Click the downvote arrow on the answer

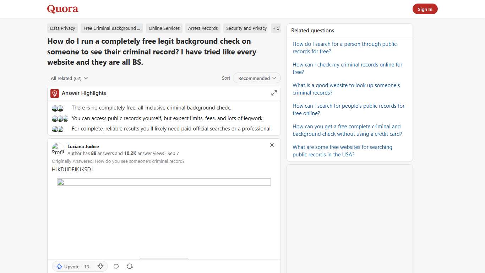pos(100,266)
